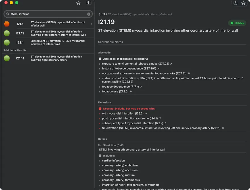The height and width of the screenshot is (190, 250).
Task: Follow the arrow next to F17.-
Action: click(141, 87)
